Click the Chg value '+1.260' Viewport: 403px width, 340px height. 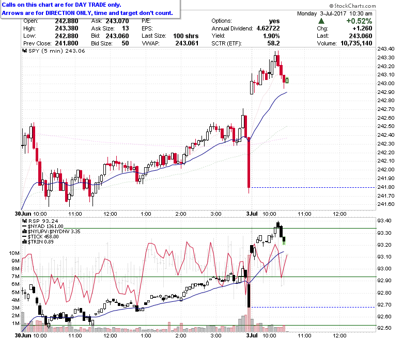click(362, 28)
